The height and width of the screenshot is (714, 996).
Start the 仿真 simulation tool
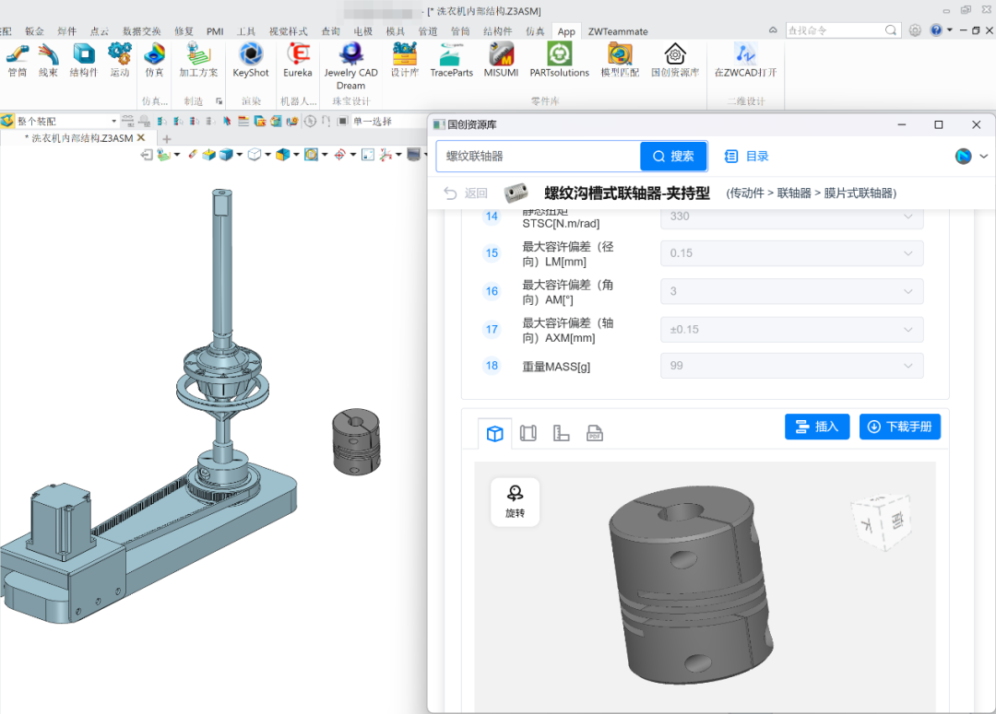pyautogui.click(x=154, y=61)
